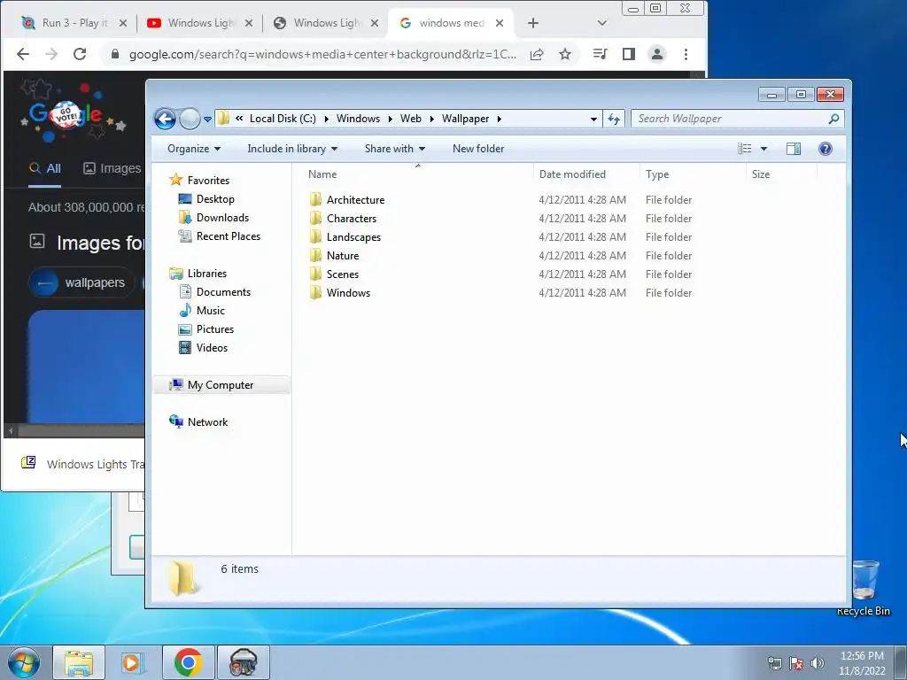Create a New folder
Image resolution: width=907 pixels, height=680 pixels.
(x=478, y=149)
